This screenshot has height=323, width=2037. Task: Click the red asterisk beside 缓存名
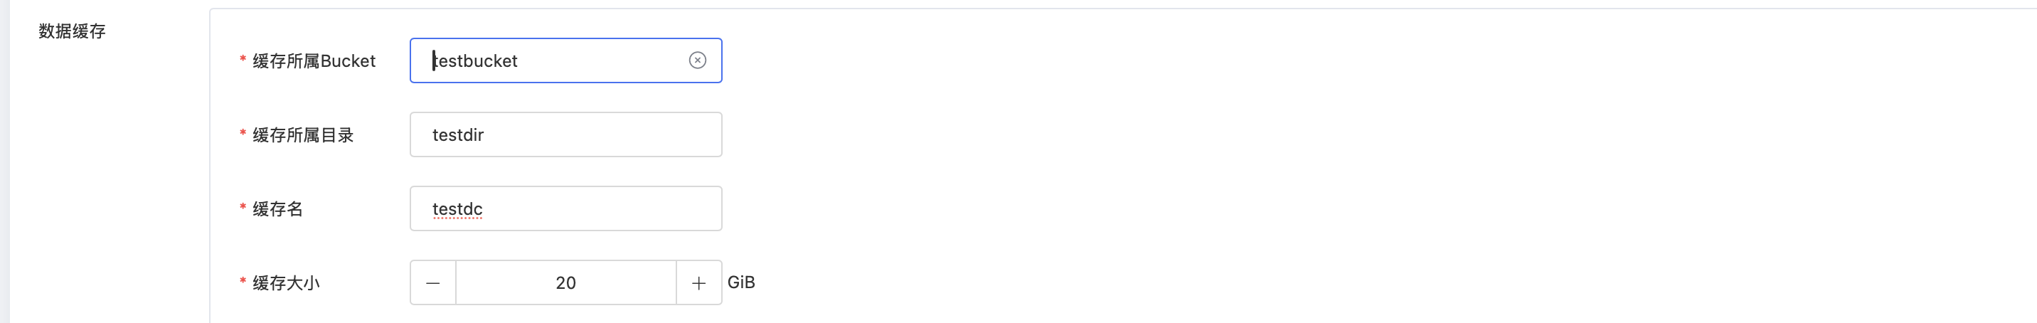[243, 208]
